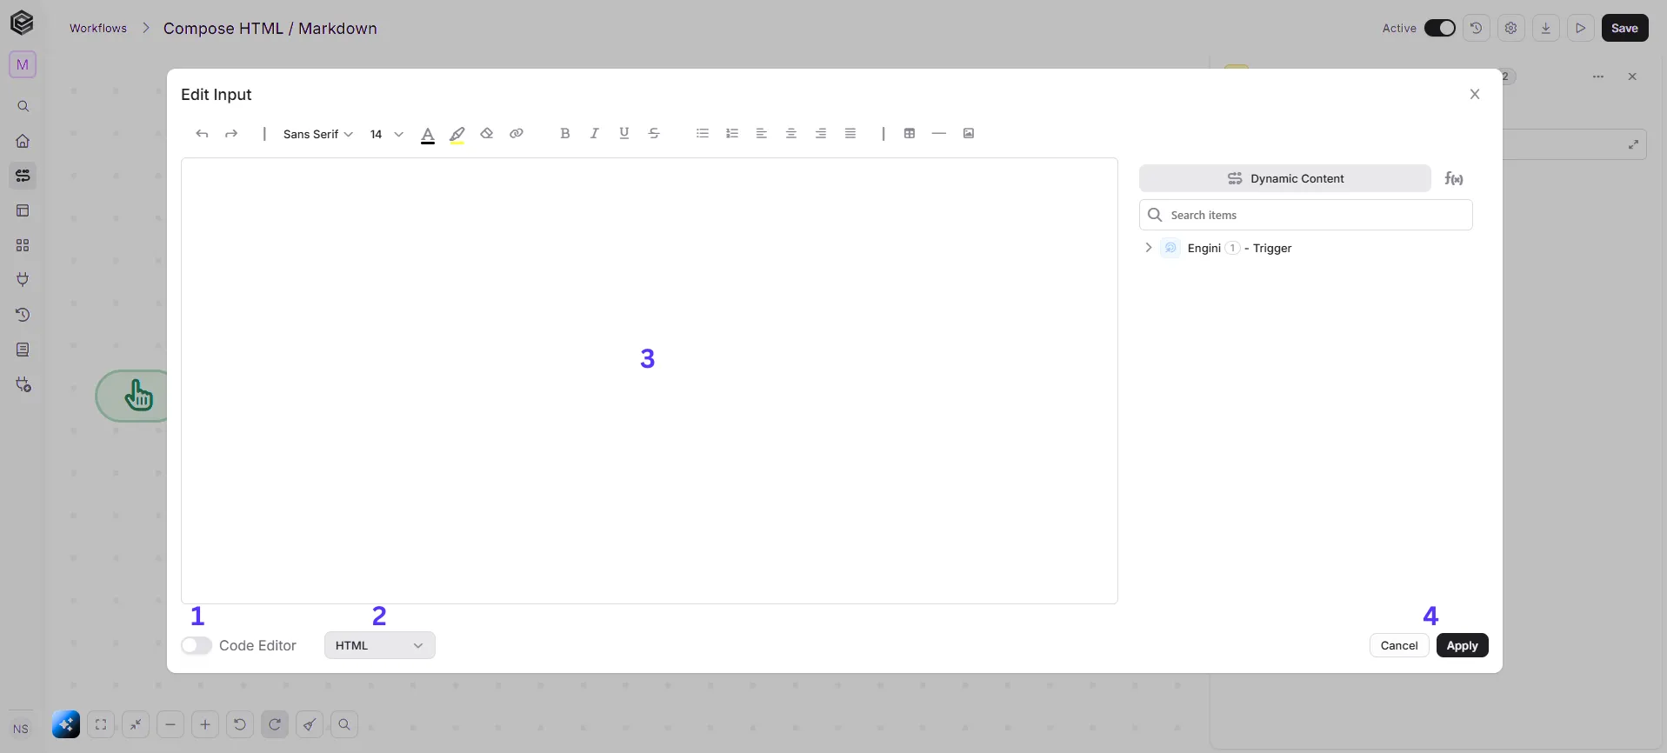Click inside the rich text editing area
The height and width of the screenshot is (753, 1667).
tap(649, 381)
